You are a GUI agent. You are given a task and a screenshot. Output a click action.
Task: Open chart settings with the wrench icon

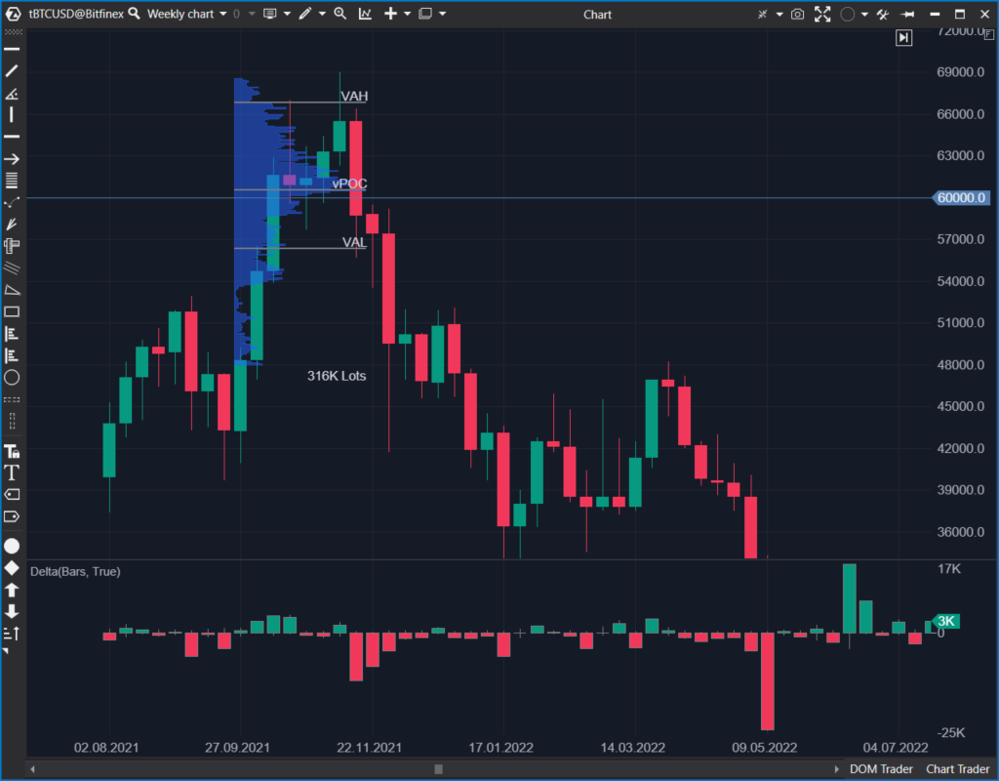(882, 14)
